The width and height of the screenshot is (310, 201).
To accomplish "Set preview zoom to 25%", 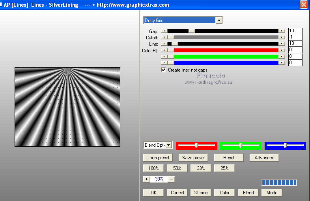I will tap(224, 168).
